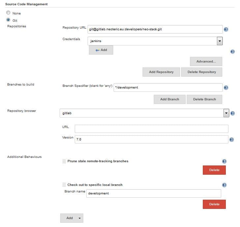Show help for Branch Specifier field
Image resolution: width=240 pixels, height=227 pixels.
tap(226, 88)
